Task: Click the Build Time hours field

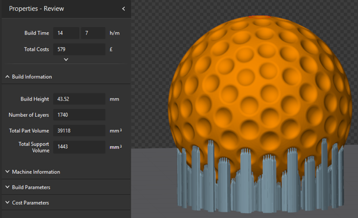Action: tap(66, 33)
